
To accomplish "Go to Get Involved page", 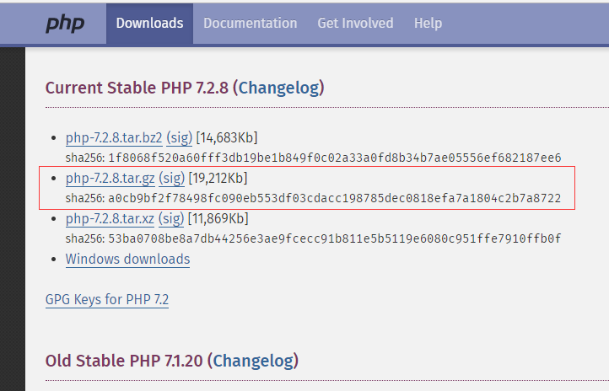I will pyautogui.click(x=355, y=24).
